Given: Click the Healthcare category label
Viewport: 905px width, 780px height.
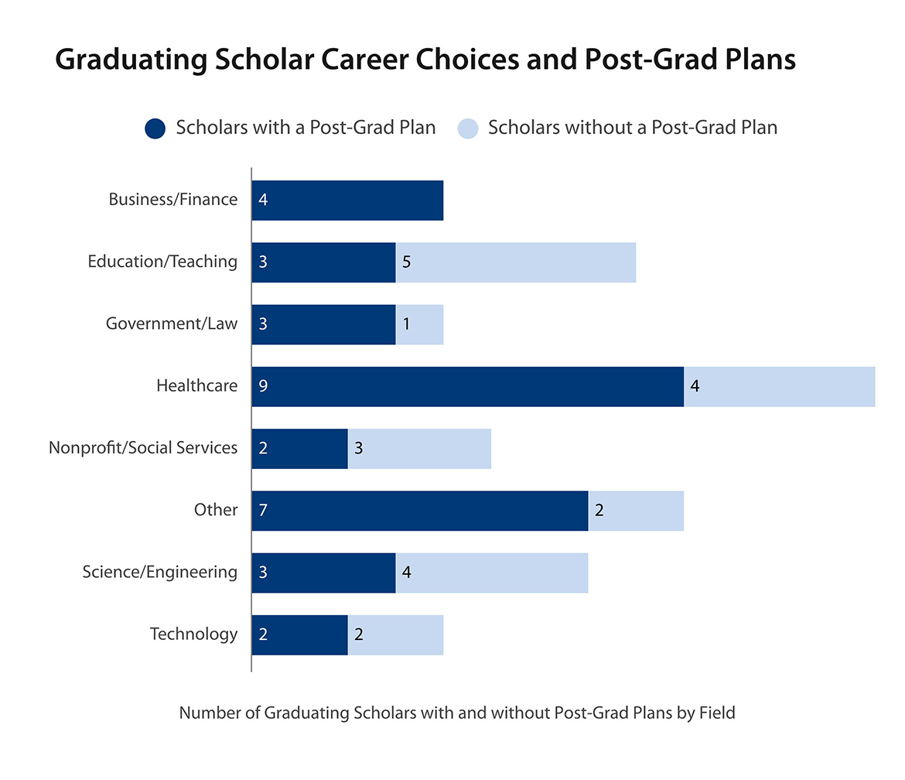Looking at the screenshot, I should click(196, 385).
